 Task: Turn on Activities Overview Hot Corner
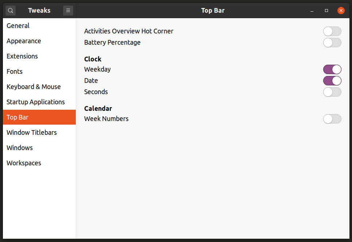[332, 31]
